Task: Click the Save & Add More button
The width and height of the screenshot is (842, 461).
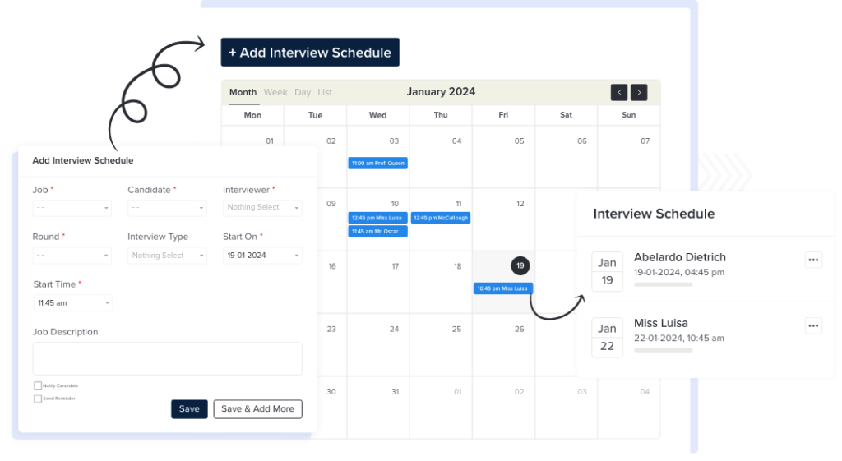Action: [257, 409]
